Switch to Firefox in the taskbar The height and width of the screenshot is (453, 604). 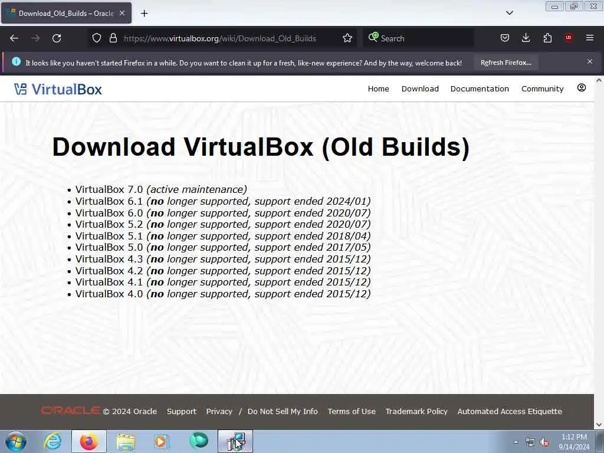pos(88,441)
